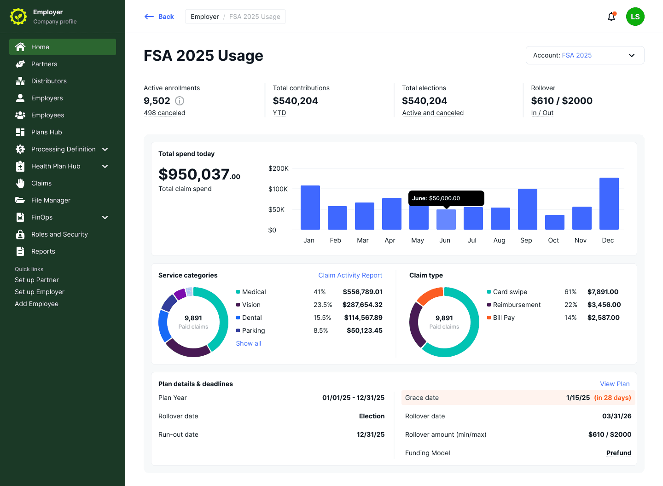Click the Bill Pay orange legend swatch
663x486 pixels.
[489, 318]
